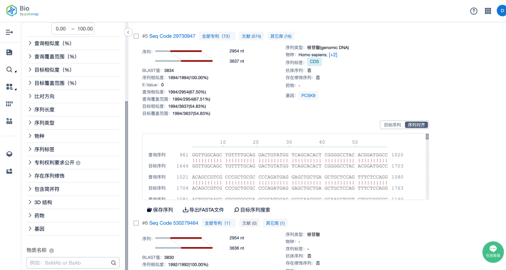Switch to the 序列对齐 view tab
This screenshot has height=270, width=506.
[417, 124]
